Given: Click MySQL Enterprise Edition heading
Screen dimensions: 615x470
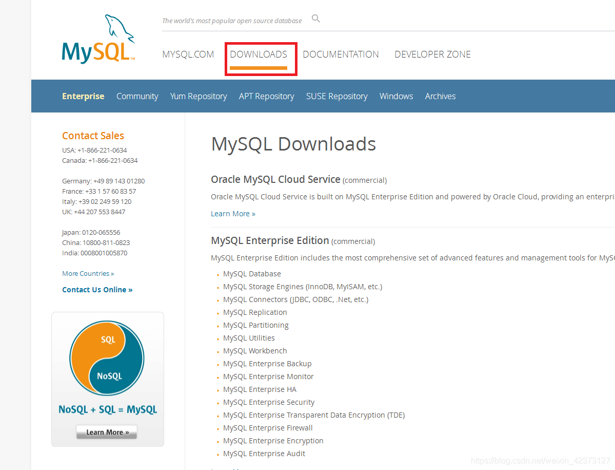Looking at the screenshot, I should (270, 240).
